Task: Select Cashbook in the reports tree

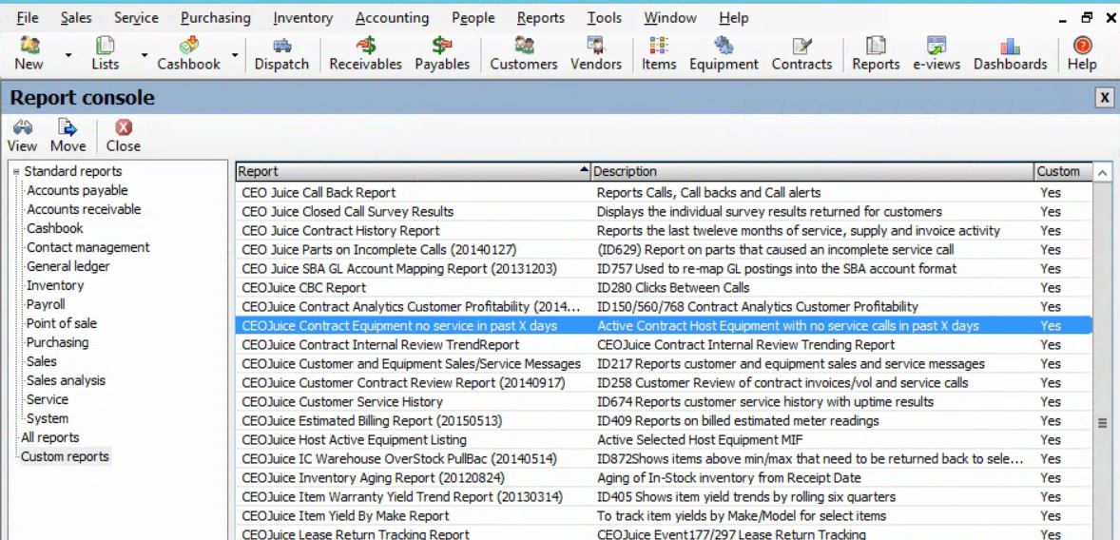Action: (x=55, y=228)
